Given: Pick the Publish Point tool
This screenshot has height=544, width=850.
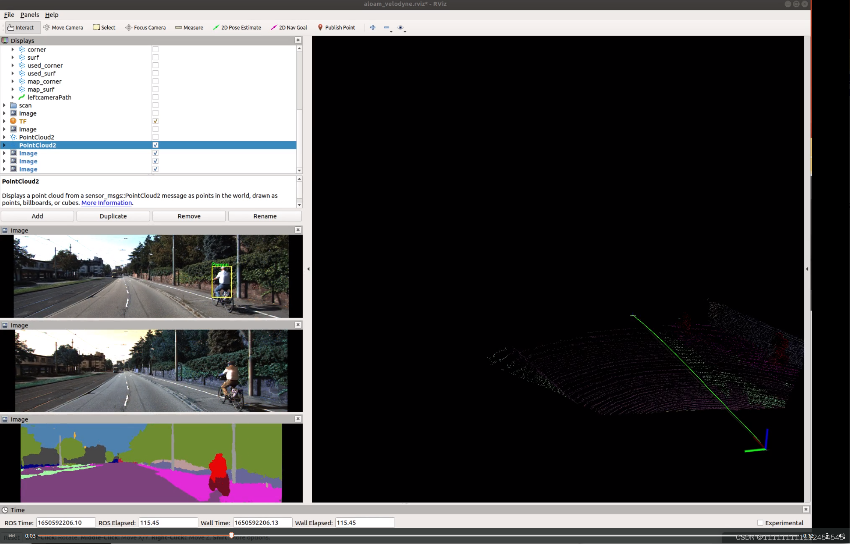Looking at the screenshot, I should click(x=336, y=27).
